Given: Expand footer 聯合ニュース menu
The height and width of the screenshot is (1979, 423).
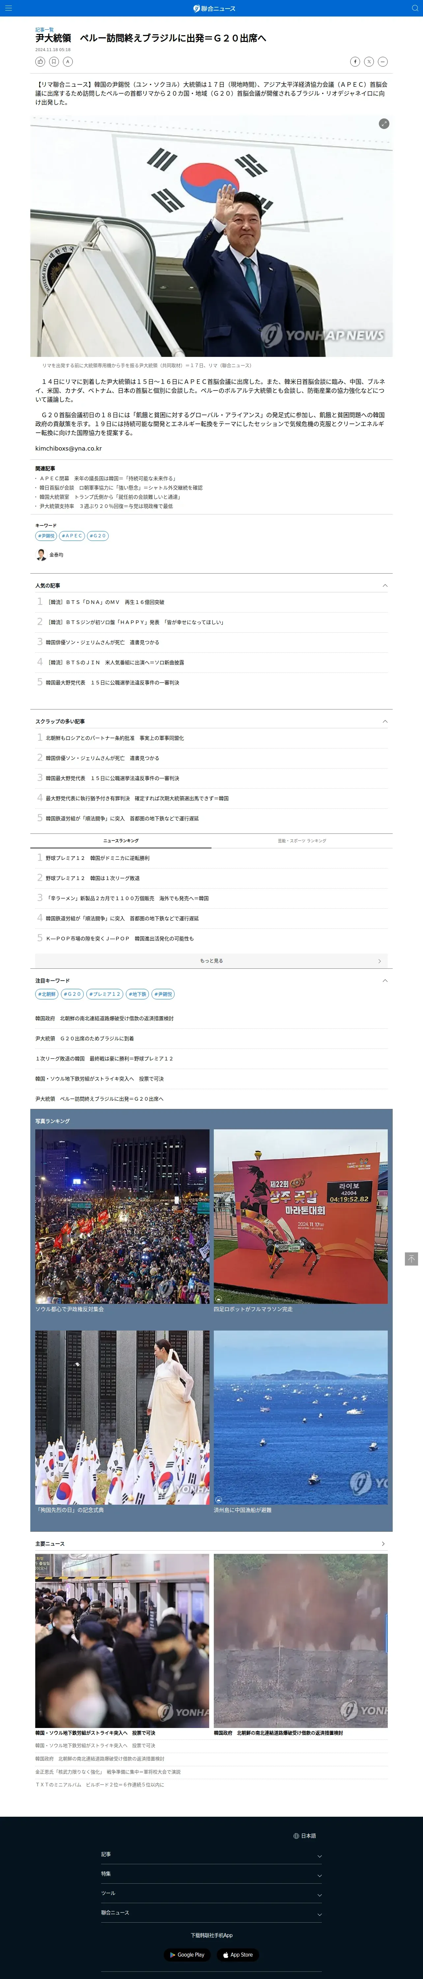Looking at the screenshot, I should [211, 1913].
